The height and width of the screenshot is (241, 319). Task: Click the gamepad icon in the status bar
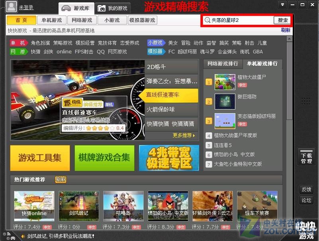click(13, 238)
